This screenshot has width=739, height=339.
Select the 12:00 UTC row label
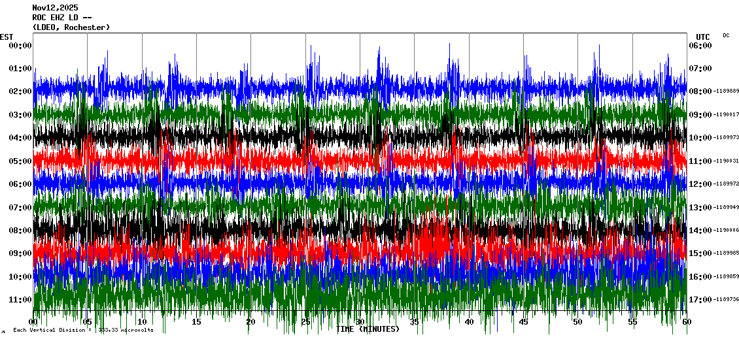(x=700, y=184)
